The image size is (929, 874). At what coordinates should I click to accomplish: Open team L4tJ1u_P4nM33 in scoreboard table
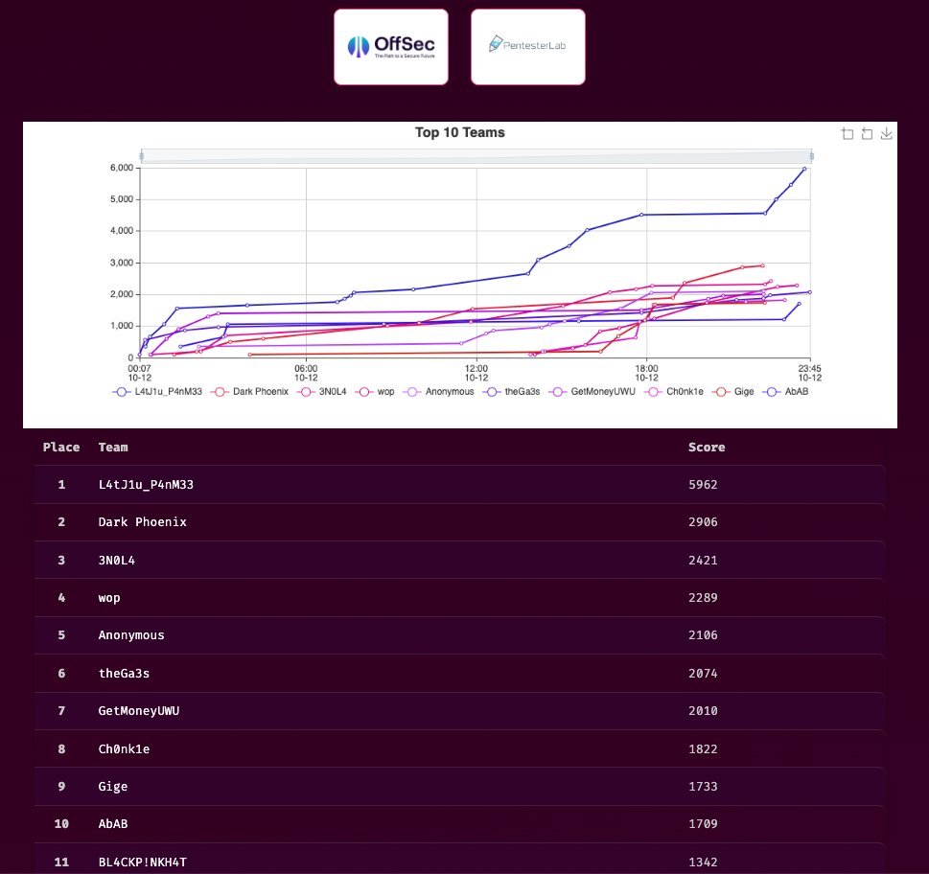(x=146, y=485)
